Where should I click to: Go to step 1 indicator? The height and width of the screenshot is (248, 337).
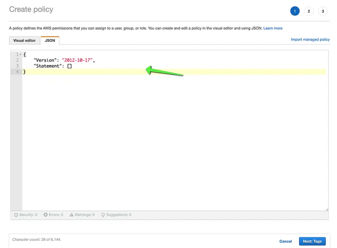[x=294, y=11]
